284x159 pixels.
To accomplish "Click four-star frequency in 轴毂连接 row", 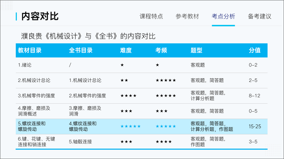I will (164, 142).
